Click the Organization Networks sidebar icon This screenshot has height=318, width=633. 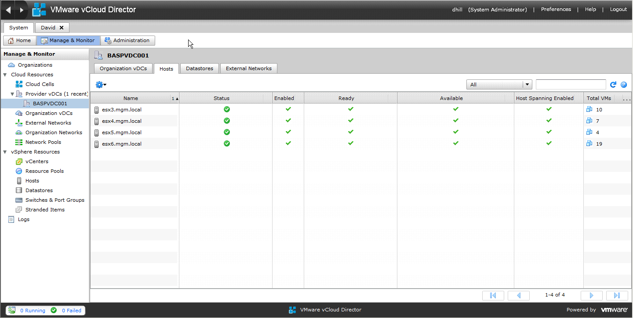pos(19,132)
